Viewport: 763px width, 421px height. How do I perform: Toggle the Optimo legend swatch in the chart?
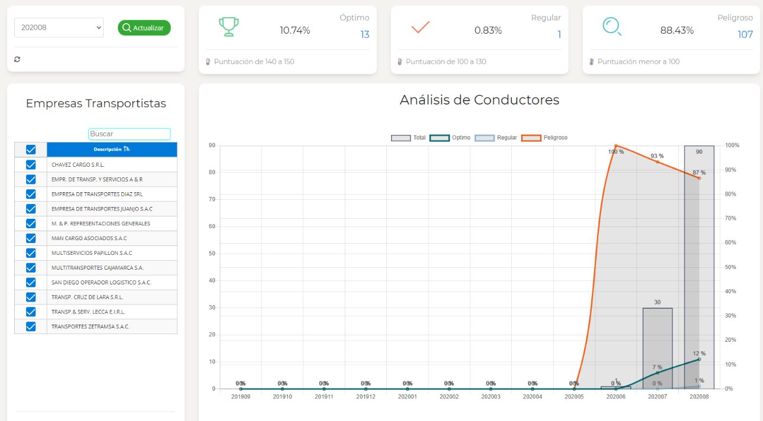tap(439, 138)
